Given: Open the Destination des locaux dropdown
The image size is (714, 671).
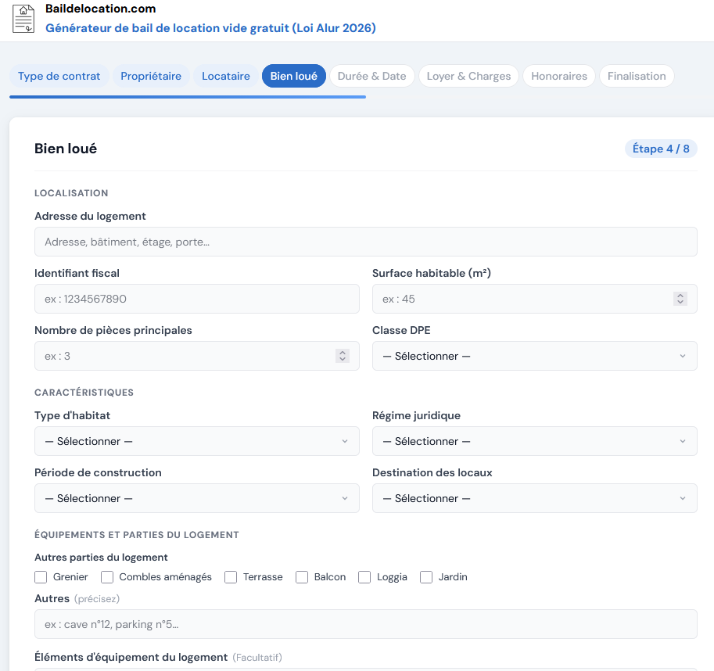Looking at the screenshot, I should click(x=535, y=498).
